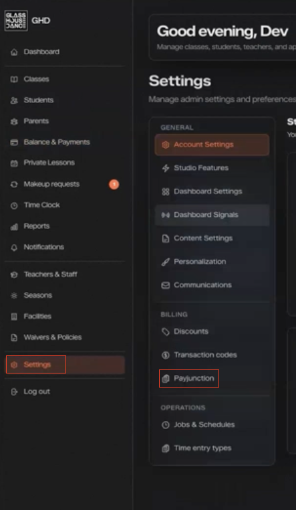The height and width of the screenshot is (510, 296).
Task: Open Jobs & Schedules
Action: (x=212, y=425)
